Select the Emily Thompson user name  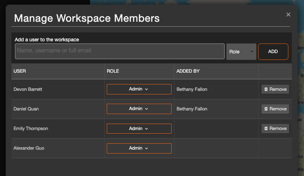click(31, 129)
